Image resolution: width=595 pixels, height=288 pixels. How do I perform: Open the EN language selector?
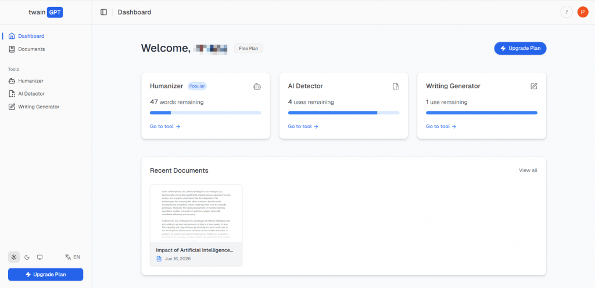[x=73, y=257]
